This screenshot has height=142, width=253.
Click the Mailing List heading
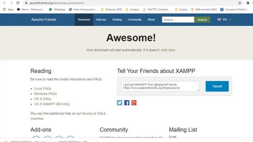point(183,130)
